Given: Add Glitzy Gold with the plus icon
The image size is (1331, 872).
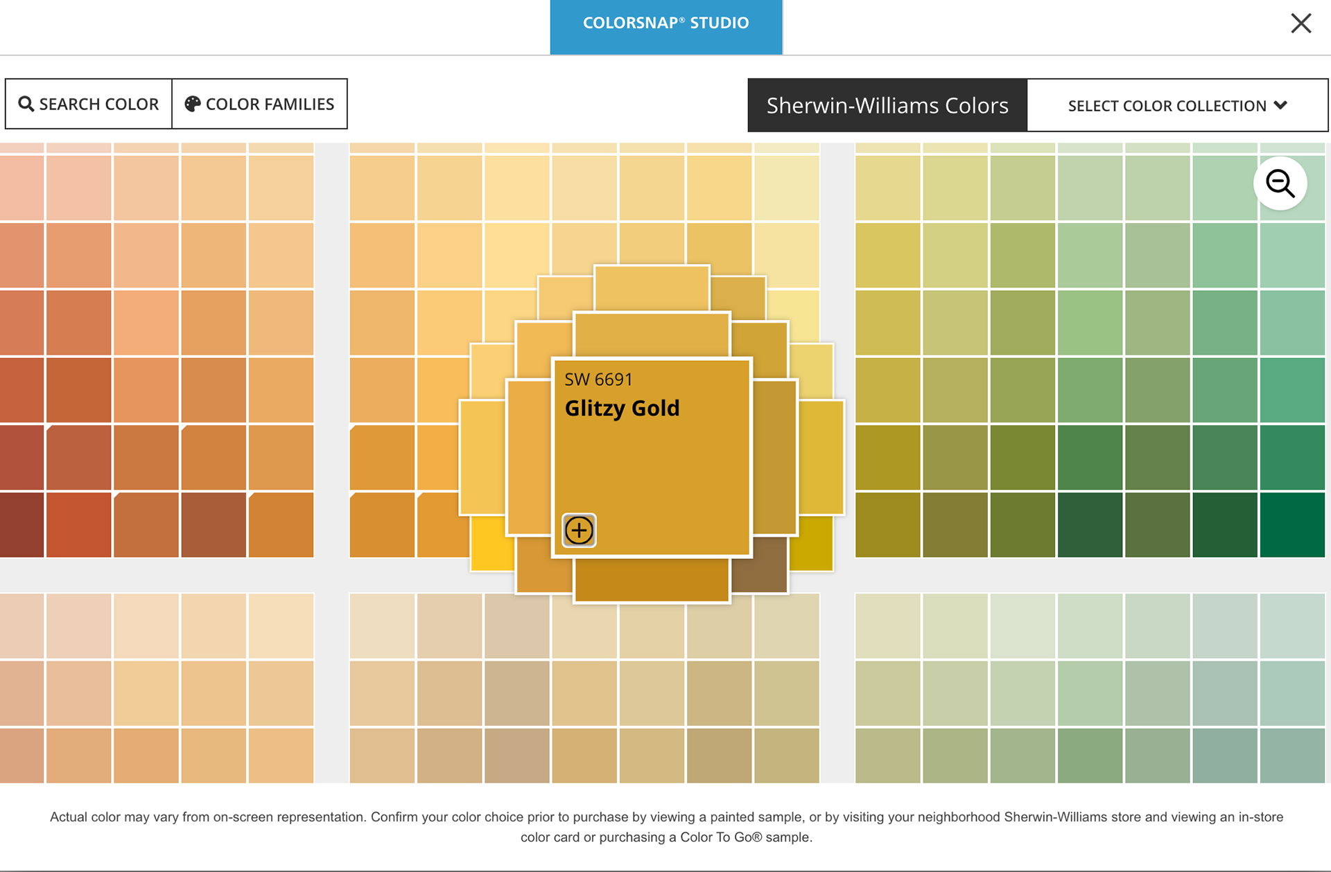Looking at the screenshot, I should point(579,531).
